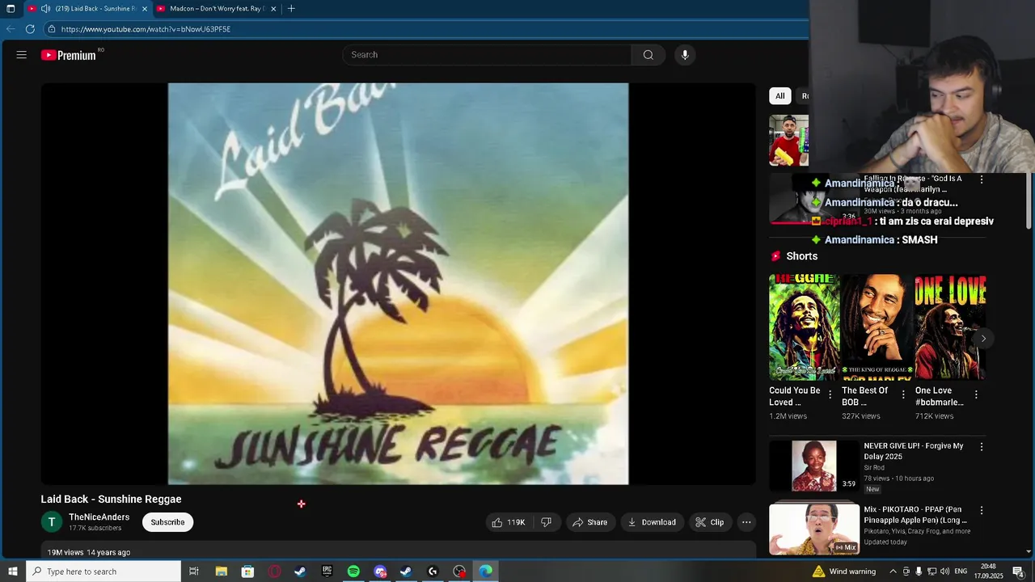Download the Laid Back video
This screenshot has width=1035, height=582.
click(653, 522)
